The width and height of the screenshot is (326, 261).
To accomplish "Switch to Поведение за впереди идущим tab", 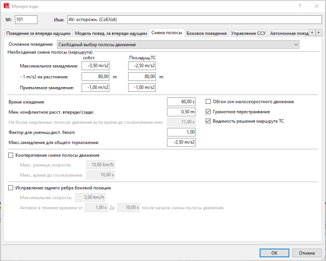I will (39, 33).
